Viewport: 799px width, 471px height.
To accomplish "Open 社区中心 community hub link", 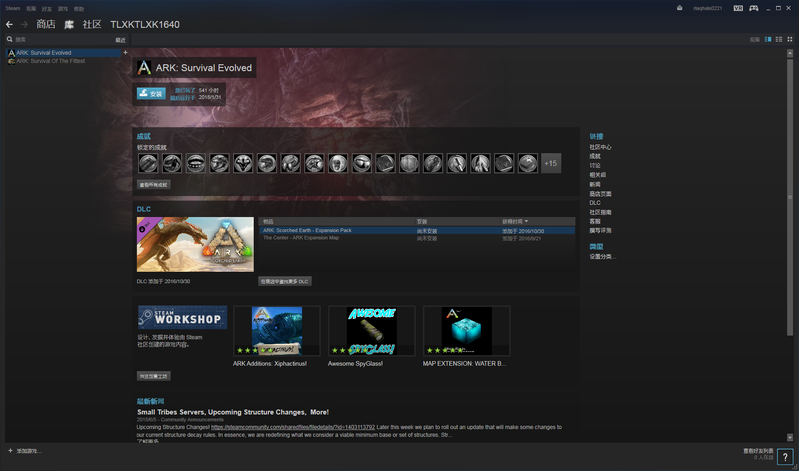I will pyautogui.click(x=601, y=147).
